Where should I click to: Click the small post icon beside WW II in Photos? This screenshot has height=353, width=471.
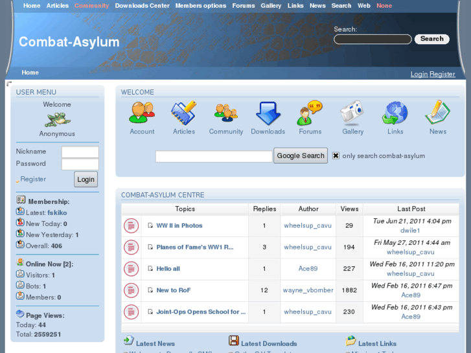tap(150, 225)
